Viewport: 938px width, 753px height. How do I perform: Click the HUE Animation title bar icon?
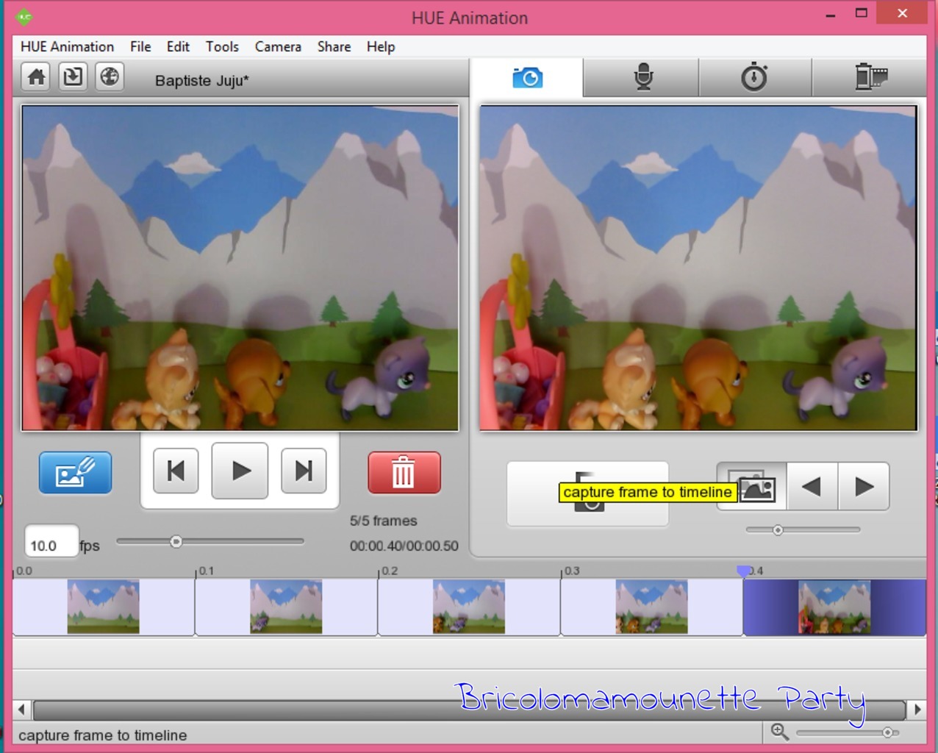[x=24, y=15]
